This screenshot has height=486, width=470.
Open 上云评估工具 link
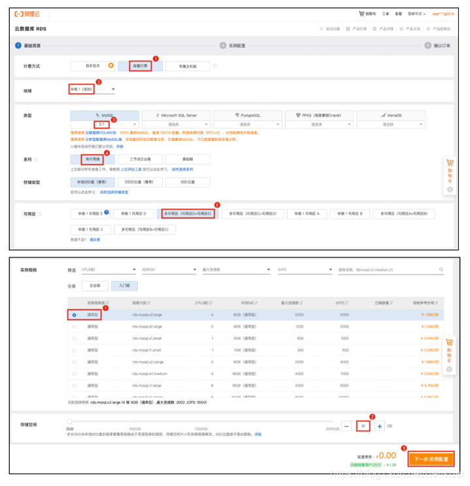click(x=131, y=169)
